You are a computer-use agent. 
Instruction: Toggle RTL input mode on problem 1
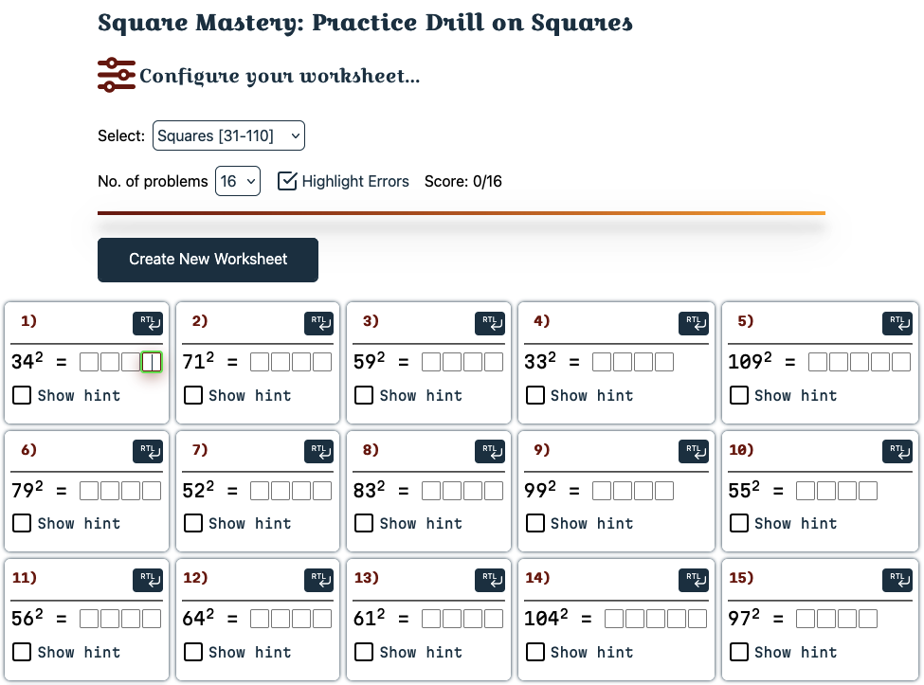[148, 323]
